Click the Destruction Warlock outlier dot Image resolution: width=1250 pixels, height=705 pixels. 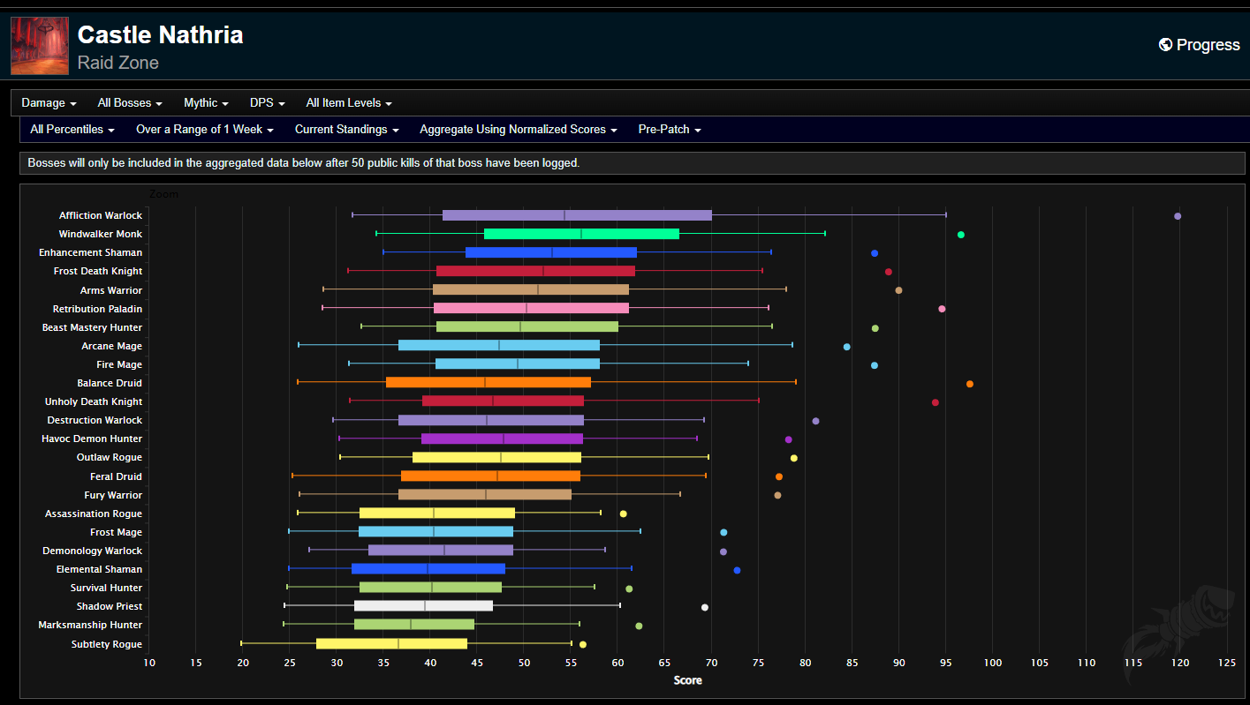815,421
